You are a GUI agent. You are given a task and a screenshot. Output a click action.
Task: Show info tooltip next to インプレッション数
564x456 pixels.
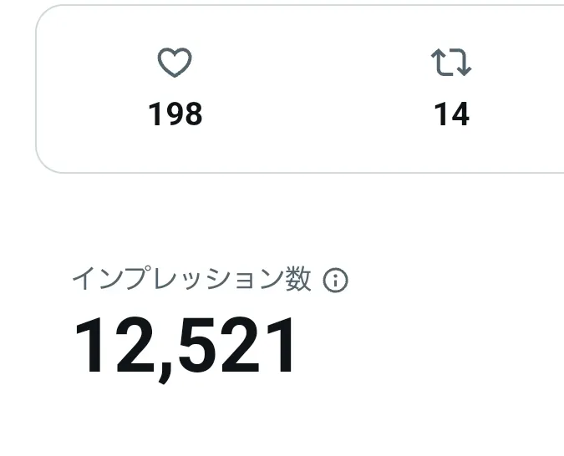tap(335, 280)
